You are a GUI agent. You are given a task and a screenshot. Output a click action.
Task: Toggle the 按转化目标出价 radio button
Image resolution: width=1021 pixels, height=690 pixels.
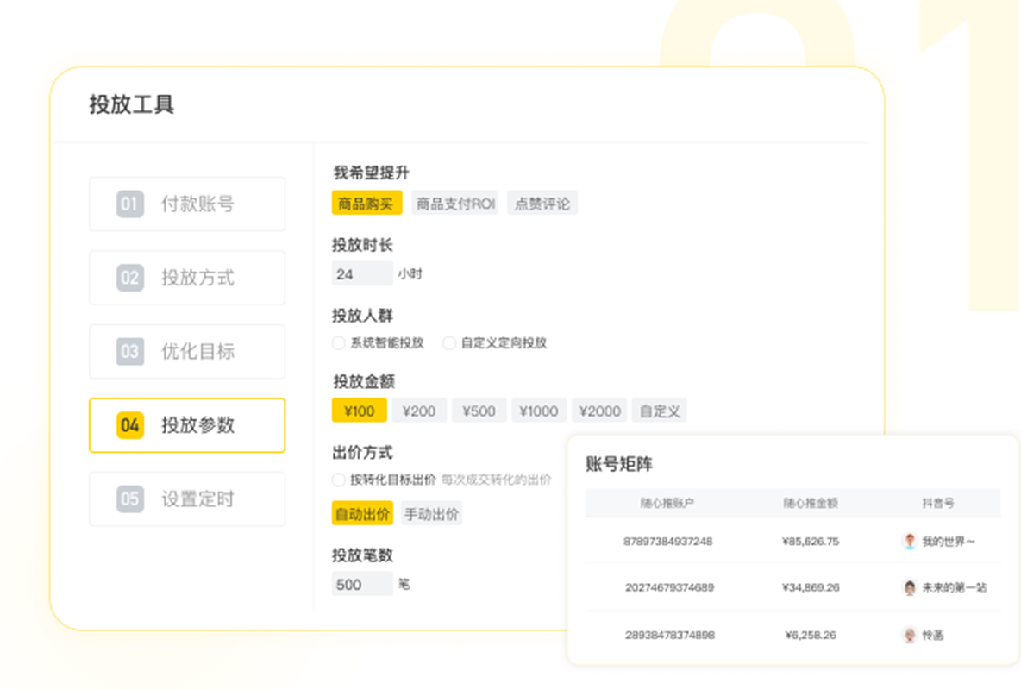pyautogui.click(x=339, y=480)
